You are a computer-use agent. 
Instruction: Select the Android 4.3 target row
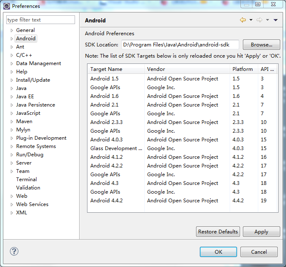[183, 183]
